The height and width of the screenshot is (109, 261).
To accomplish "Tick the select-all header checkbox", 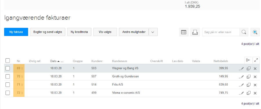I will tap(8, 61).
